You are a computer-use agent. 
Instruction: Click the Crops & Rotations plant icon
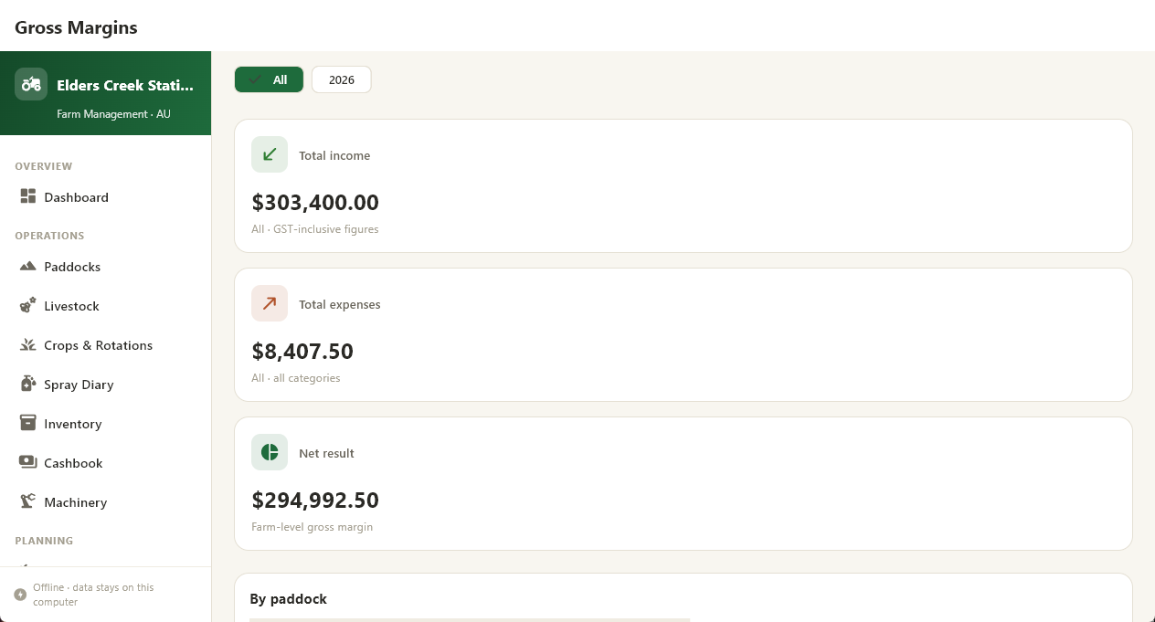coord(27,344)
